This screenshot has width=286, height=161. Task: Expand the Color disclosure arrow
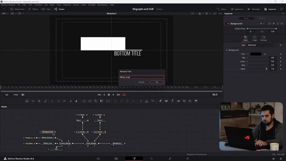tap(248, 54)
